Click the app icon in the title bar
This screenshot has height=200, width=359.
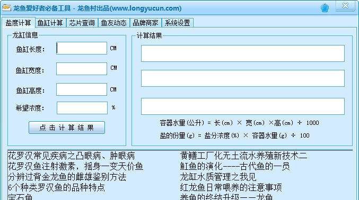point(6,8)
